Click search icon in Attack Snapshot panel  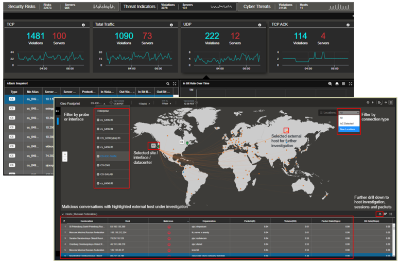168,83
